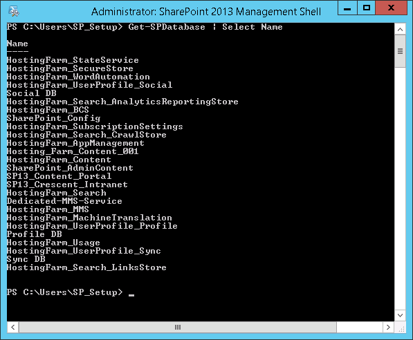Grab the vertical scrollbar thumb
413x340 pixels.
(400, 51)
